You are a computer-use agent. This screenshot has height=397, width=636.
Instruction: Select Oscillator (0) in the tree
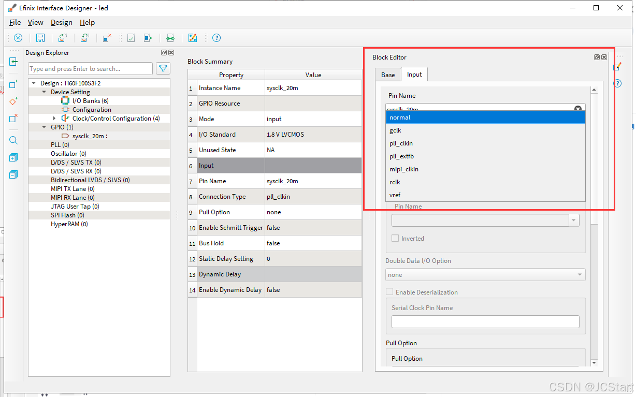68,154
